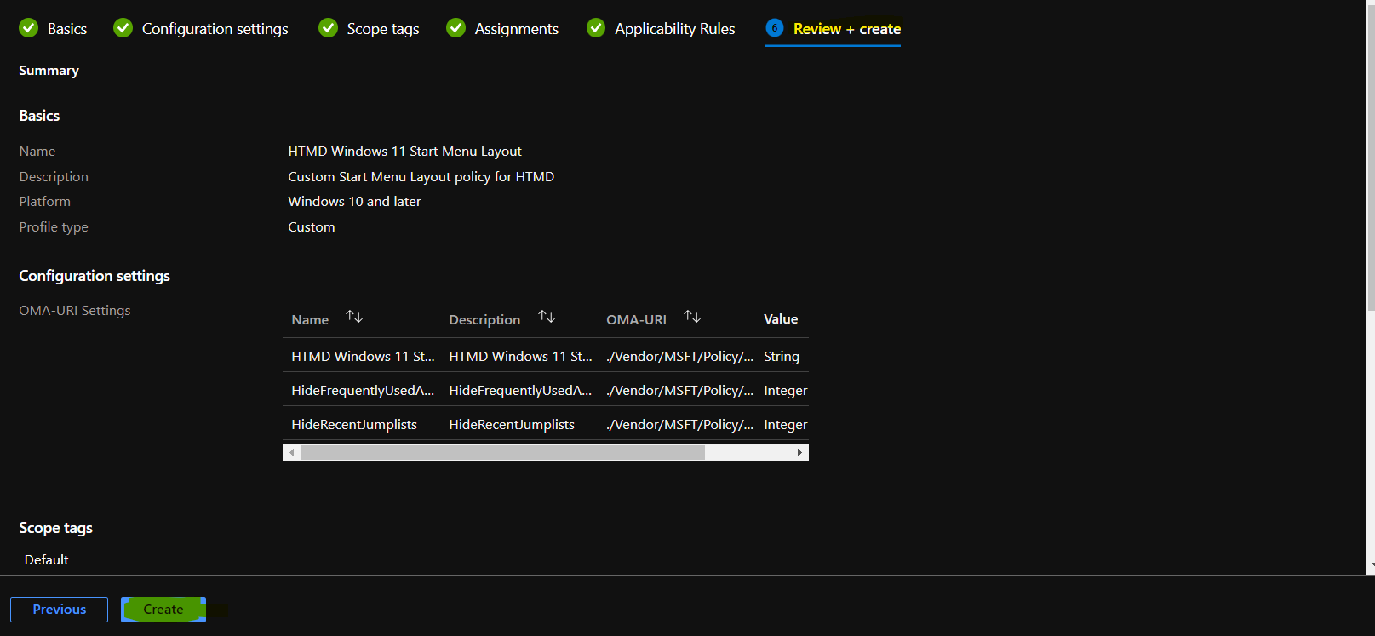Go back using the Previous button
1375x636 pixels.
coord(59,610)
